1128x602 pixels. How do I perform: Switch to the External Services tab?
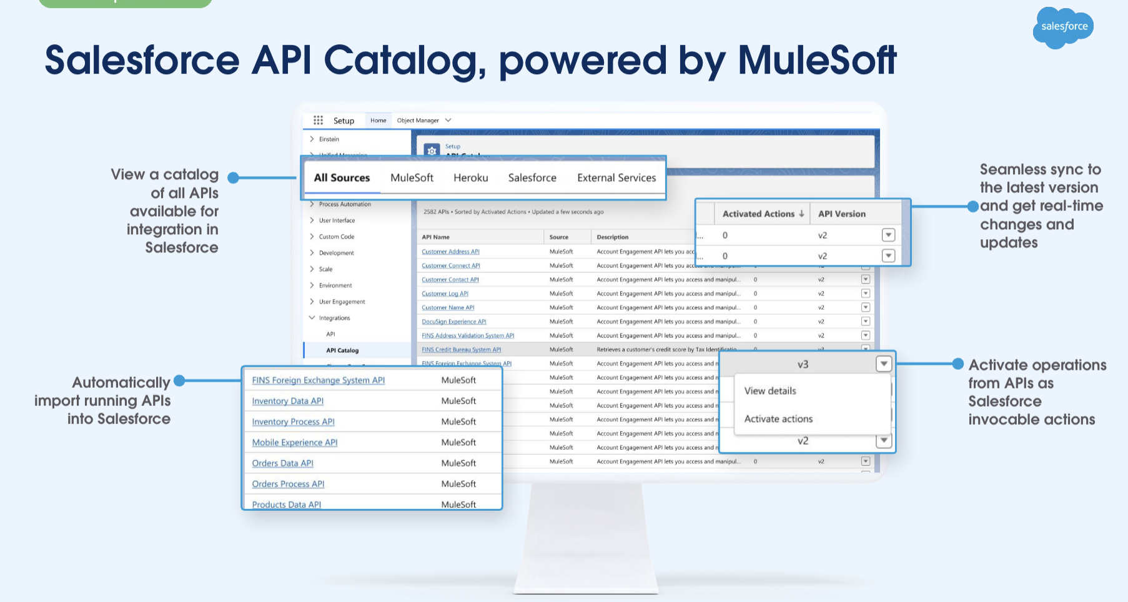(x=616, y=178)
